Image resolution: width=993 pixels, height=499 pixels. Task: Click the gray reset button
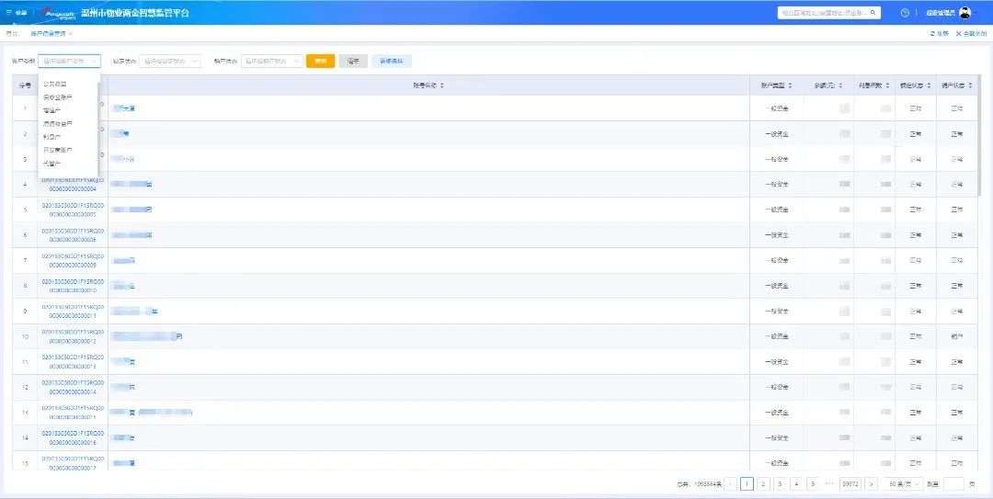pyautogui.click(x=353, y=62)
